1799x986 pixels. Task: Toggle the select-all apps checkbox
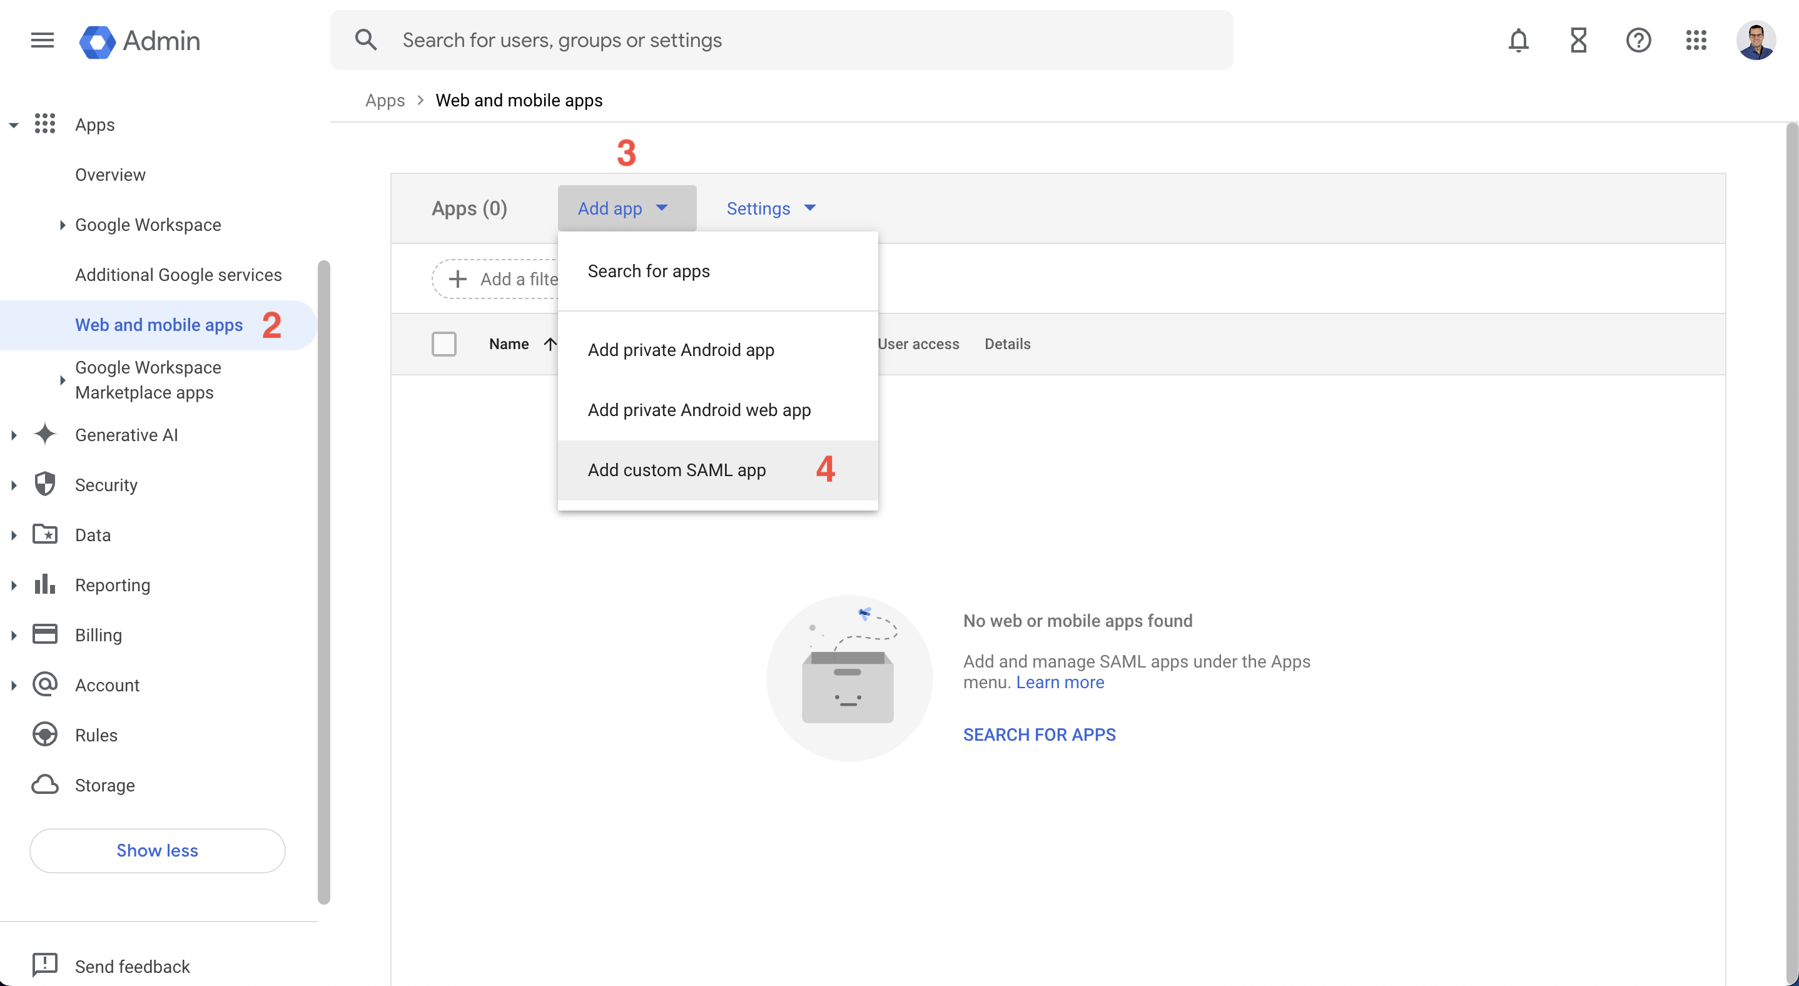point(443,343)
